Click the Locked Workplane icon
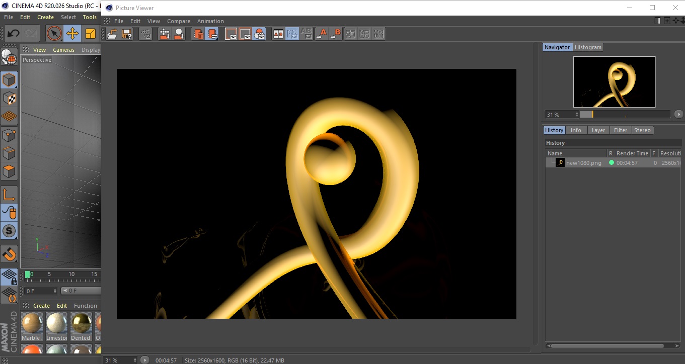Screen dimensions: 685x364 click(9, 277)
